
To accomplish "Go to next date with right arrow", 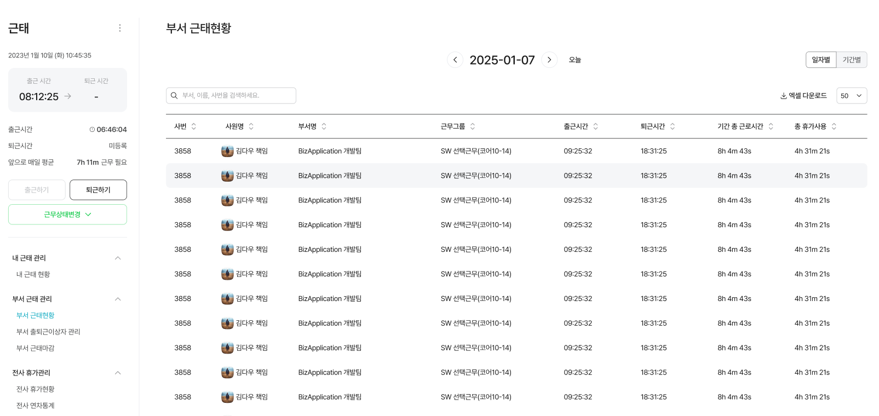I will pos(549,60).
